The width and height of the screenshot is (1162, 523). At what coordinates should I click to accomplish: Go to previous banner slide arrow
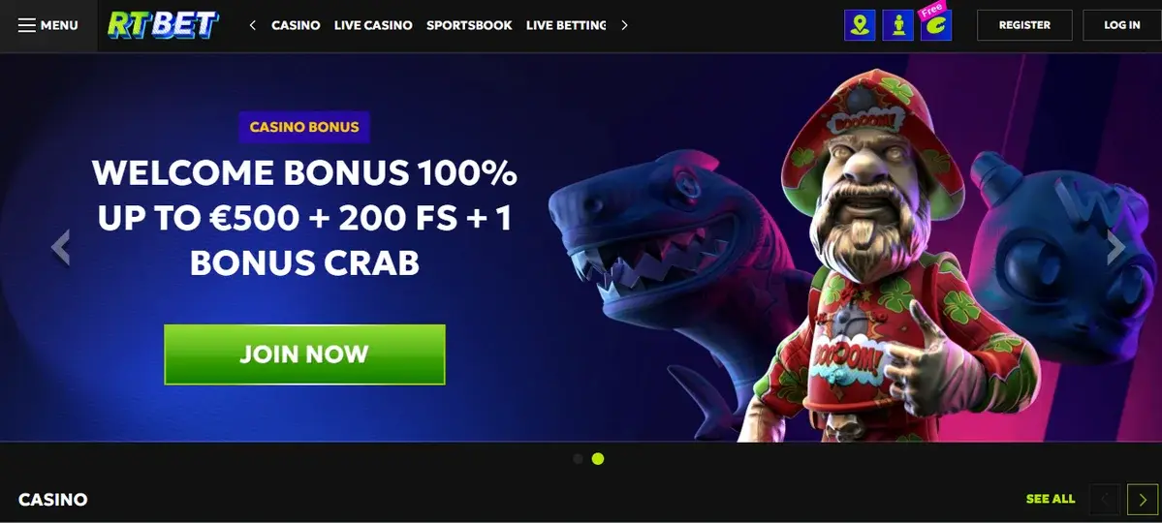(x=61, y=247)
